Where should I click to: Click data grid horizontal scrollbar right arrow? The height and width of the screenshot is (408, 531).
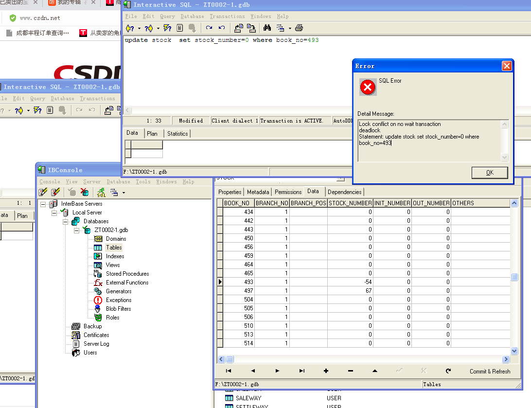tap(506, 359)
